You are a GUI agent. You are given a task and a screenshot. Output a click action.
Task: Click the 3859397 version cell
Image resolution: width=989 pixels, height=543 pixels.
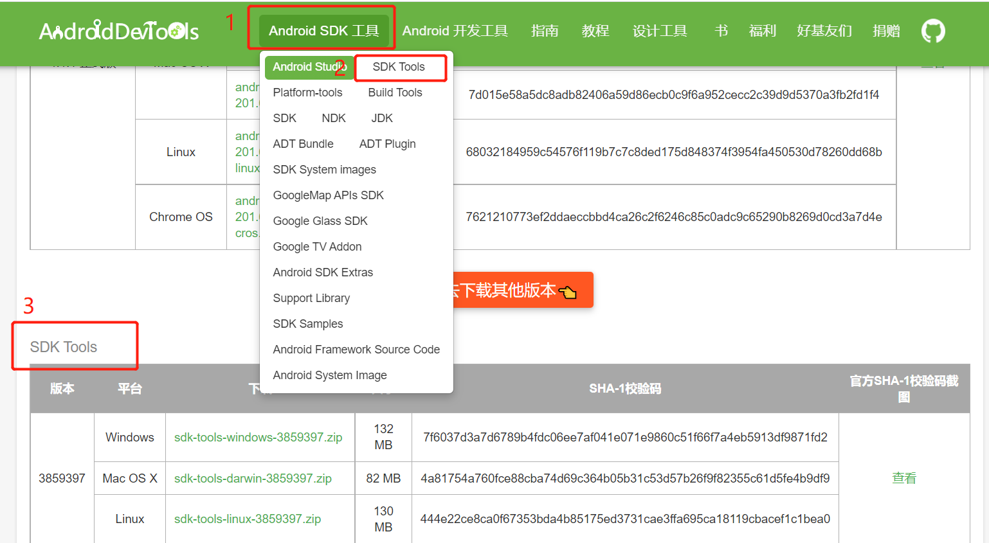tap(62, 478)
